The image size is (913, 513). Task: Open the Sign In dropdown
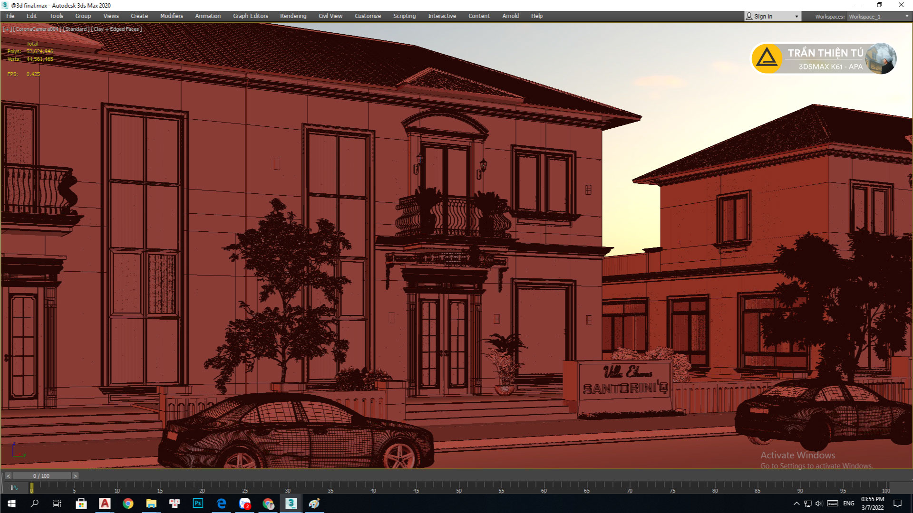[772, 16]
